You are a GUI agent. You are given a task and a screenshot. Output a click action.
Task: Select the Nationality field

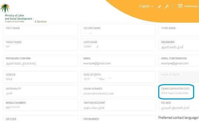[x=40, y=91]
